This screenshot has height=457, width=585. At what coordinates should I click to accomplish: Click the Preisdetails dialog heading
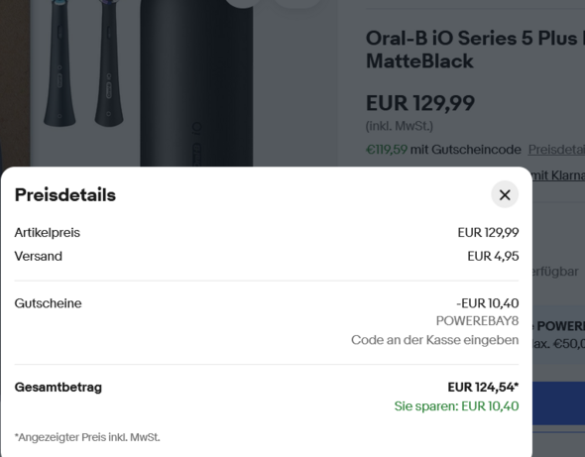(x=65, y=195)
